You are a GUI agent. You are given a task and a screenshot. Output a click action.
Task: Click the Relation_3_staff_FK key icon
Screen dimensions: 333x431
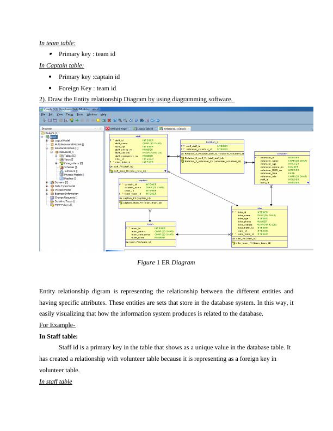[x=183, y=158]
